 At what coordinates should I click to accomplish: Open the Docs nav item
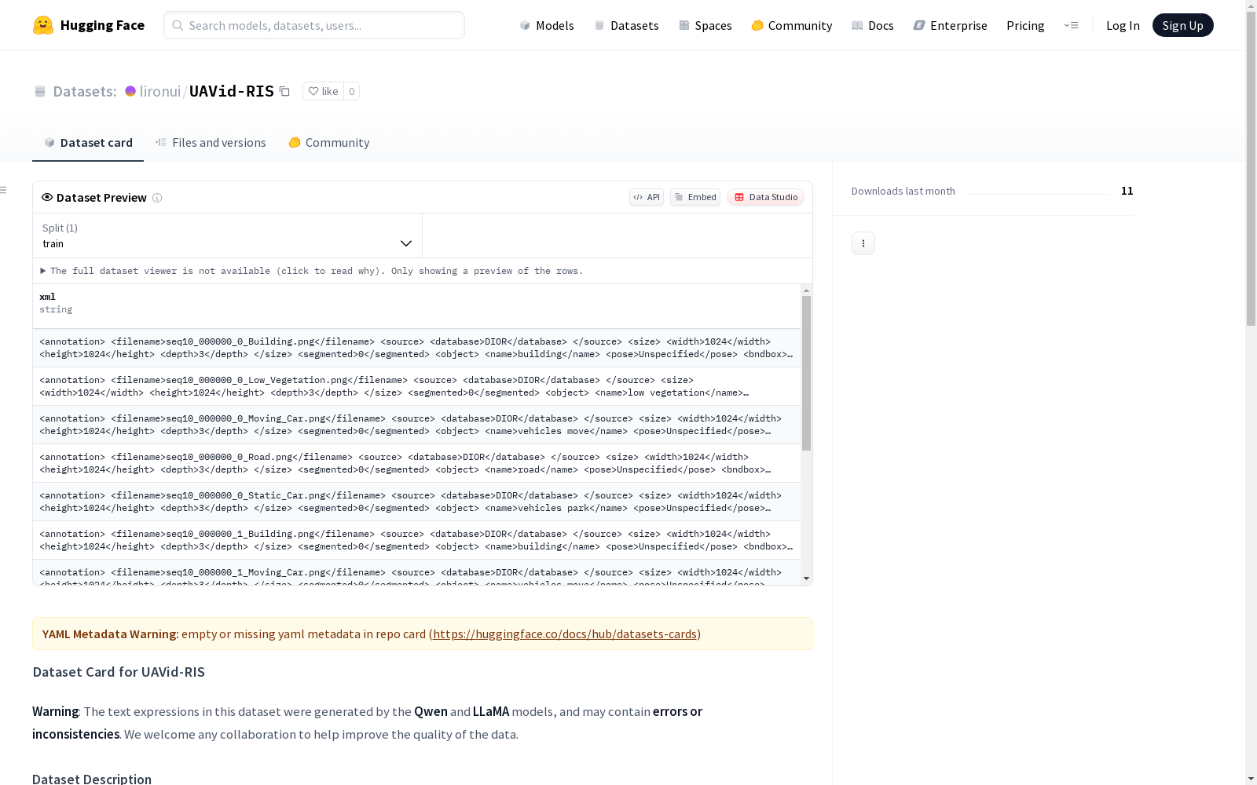tap(873, 25)
